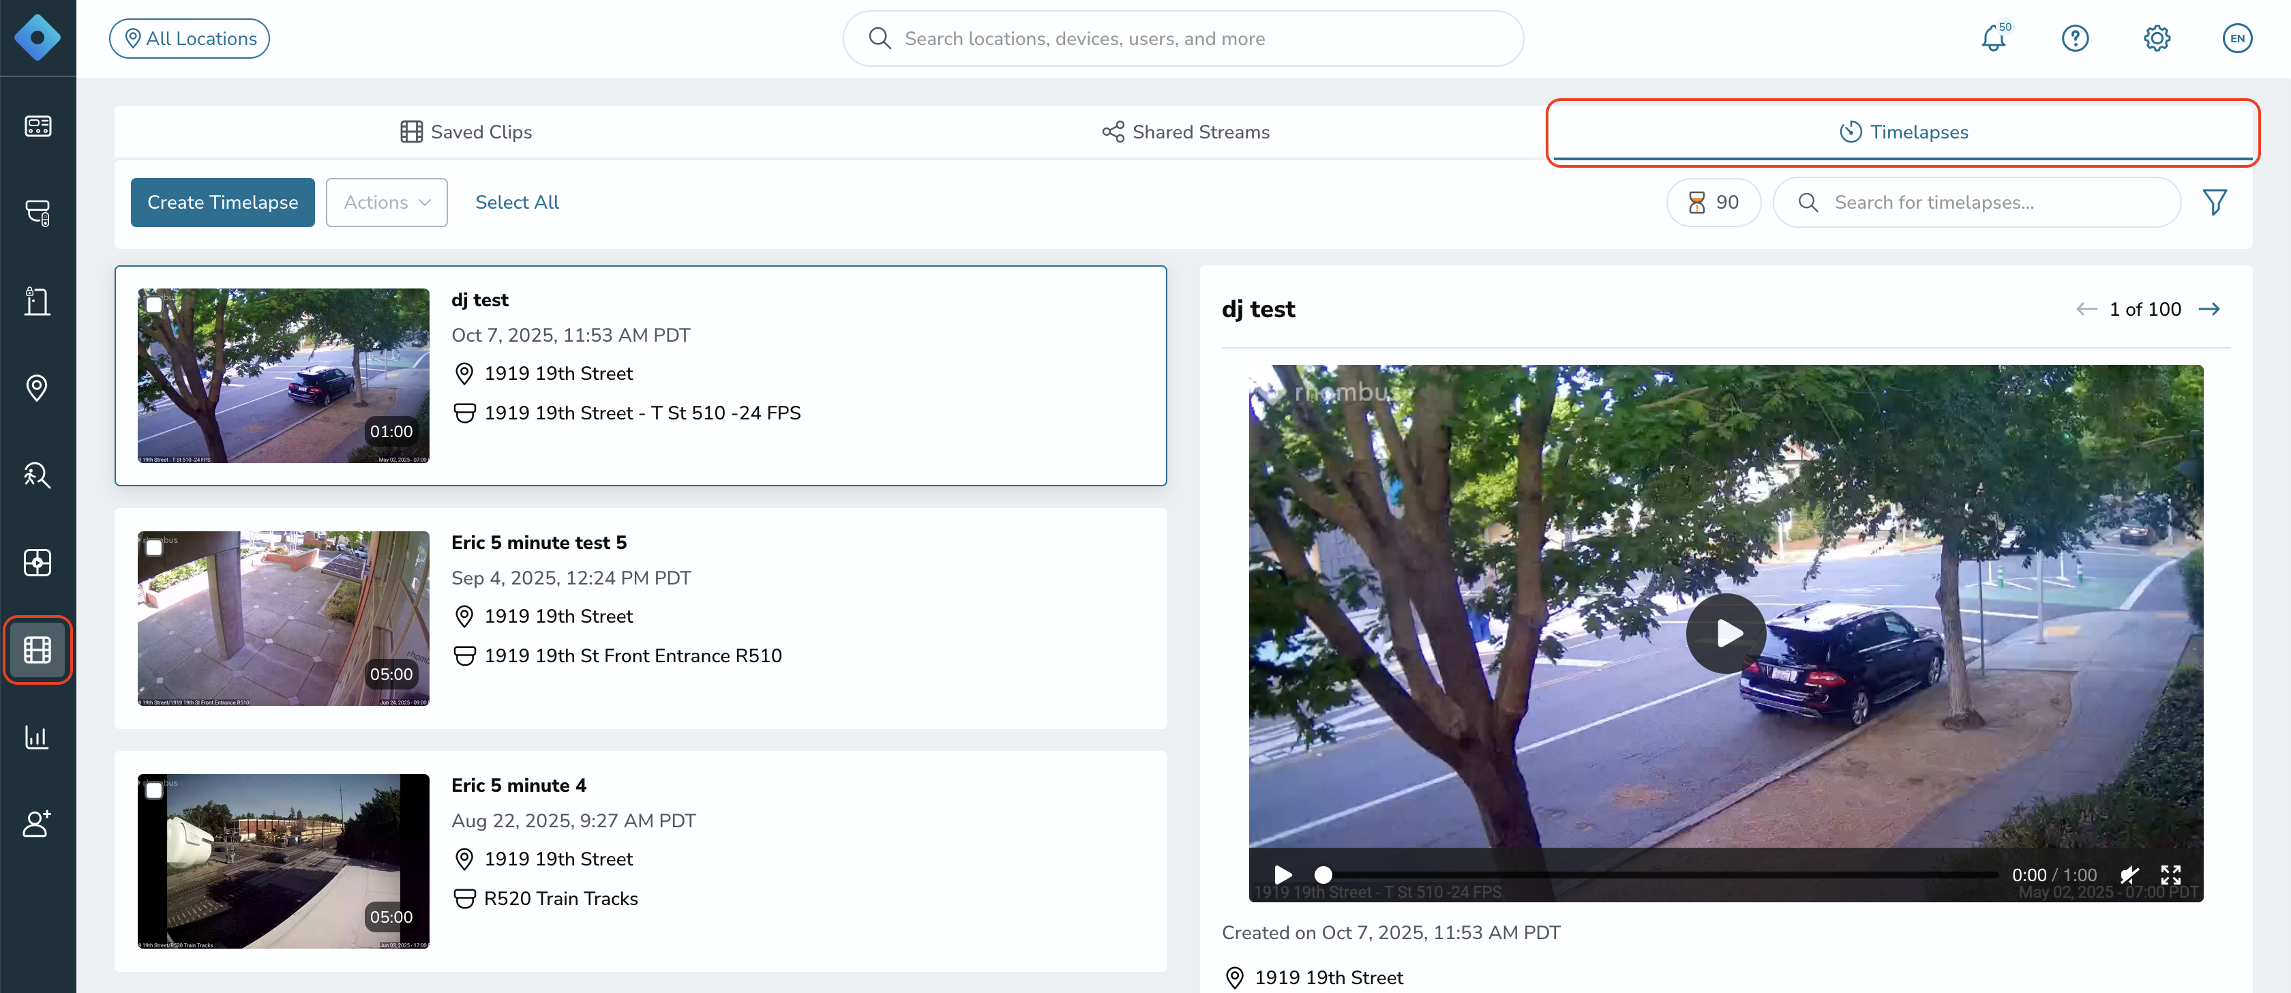Open the dj test thumbnail
This screenshot has height=993, width=2291.
click(x=284, y=376)
